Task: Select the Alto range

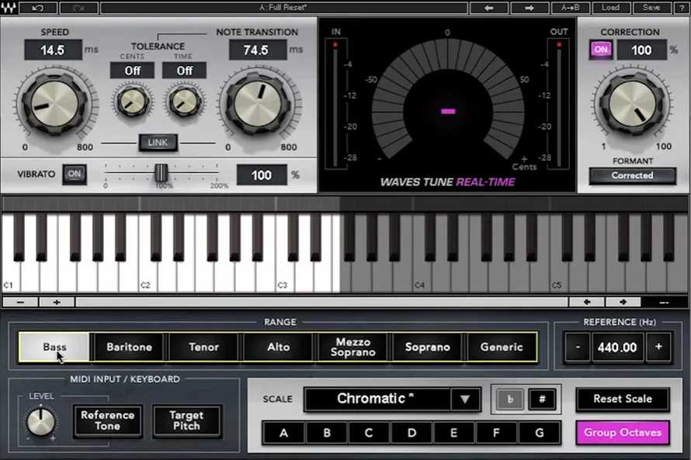Action: (x=278, y=347)
